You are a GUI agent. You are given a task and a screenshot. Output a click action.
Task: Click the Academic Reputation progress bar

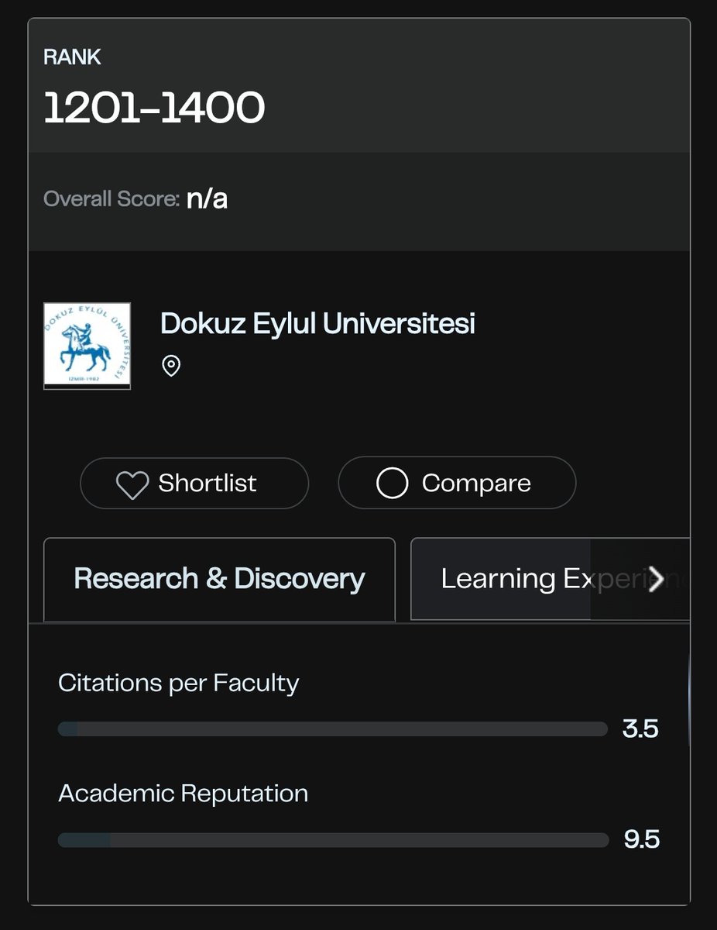click(x=333, y=840)
